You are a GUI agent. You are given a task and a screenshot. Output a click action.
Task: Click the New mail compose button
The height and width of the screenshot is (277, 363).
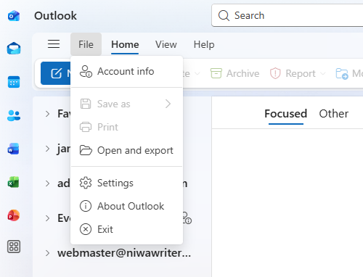pyautogui.click(x=56, y=73)
